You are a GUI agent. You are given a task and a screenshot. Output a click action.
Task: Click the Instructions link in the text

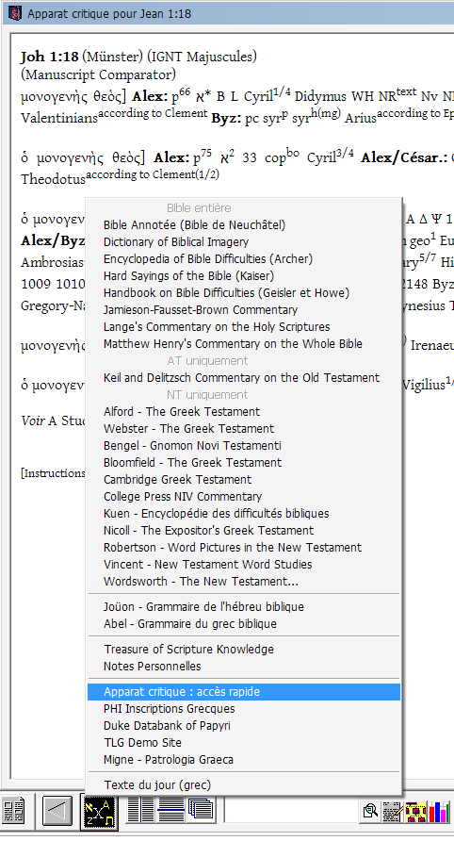click(x=54, y=473)
